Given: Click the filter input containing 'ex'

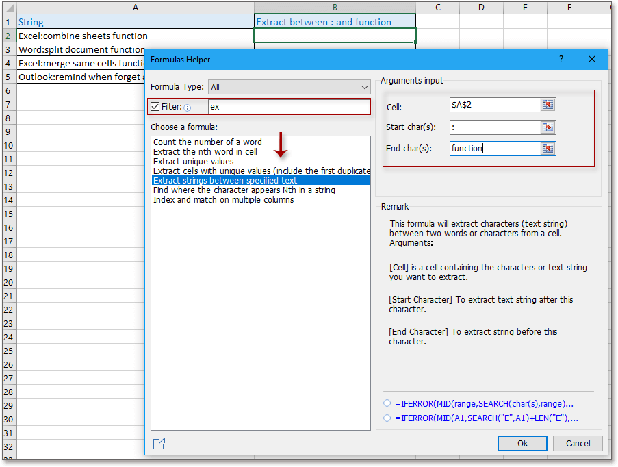Looking at the screenshot, I should coord(289,108).
